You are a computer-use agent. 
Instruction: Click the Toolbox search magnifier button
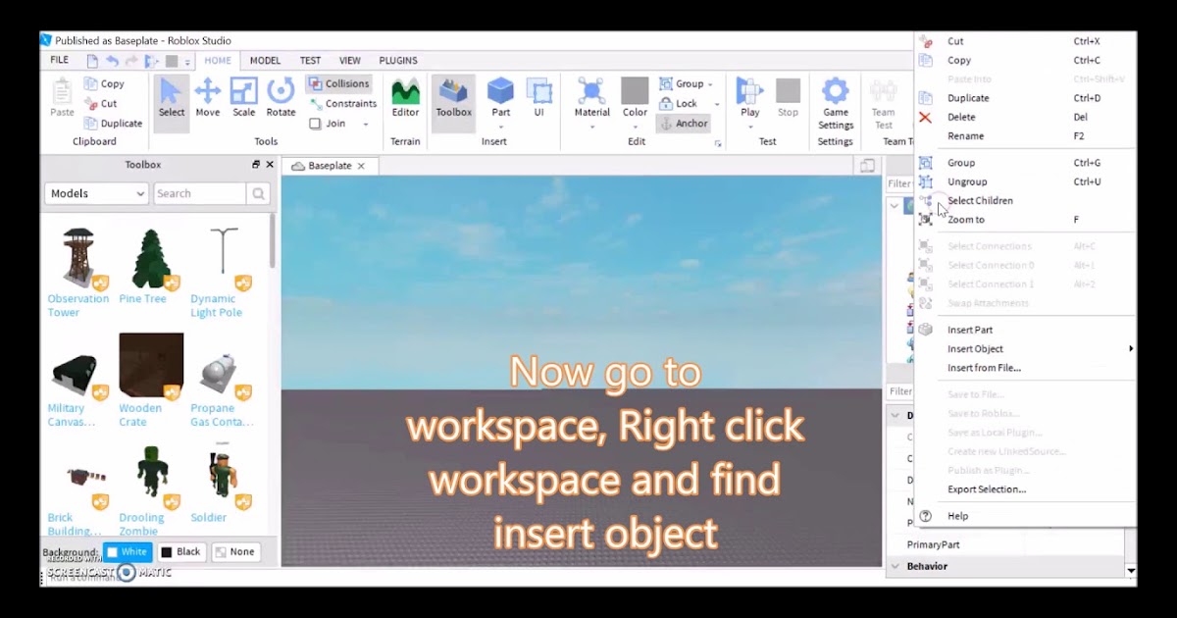[x=259, y=193]
